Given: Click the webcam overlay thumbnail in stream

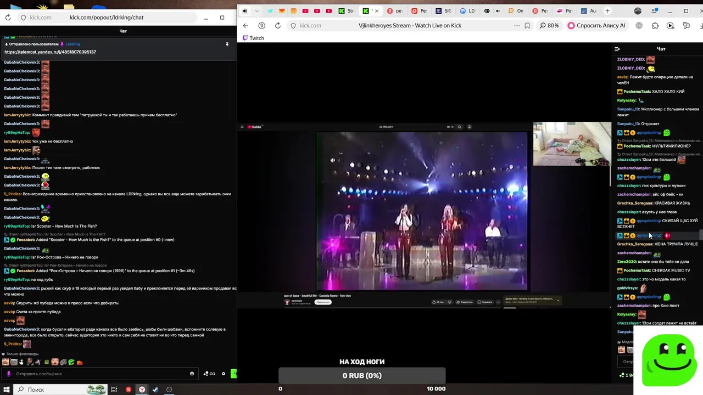Looking at the screenshot, I should click(x=572, y=144).
